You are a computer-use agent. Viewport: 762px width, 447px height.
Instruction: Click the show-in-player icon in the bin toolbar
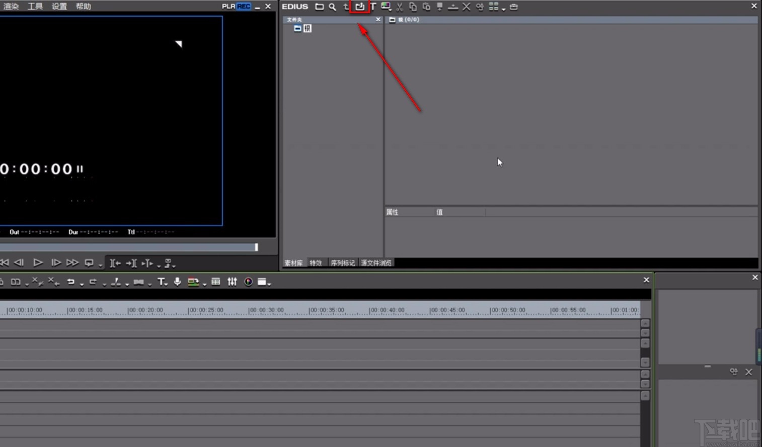coord(439,7)
